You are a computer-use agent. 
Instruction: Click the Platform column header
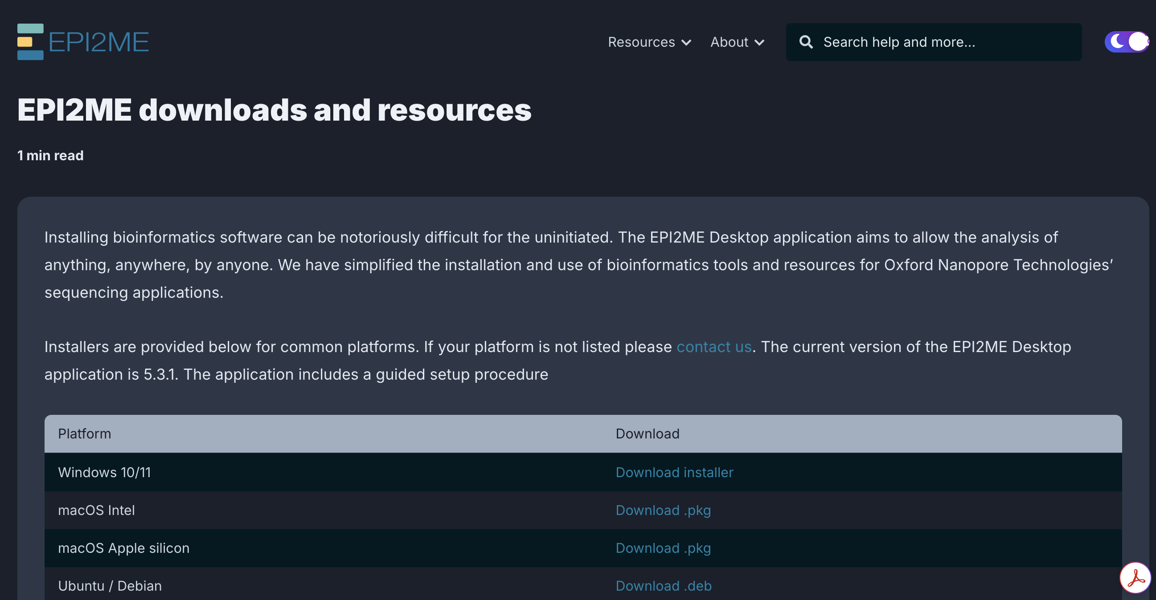[x=84, y=434]
